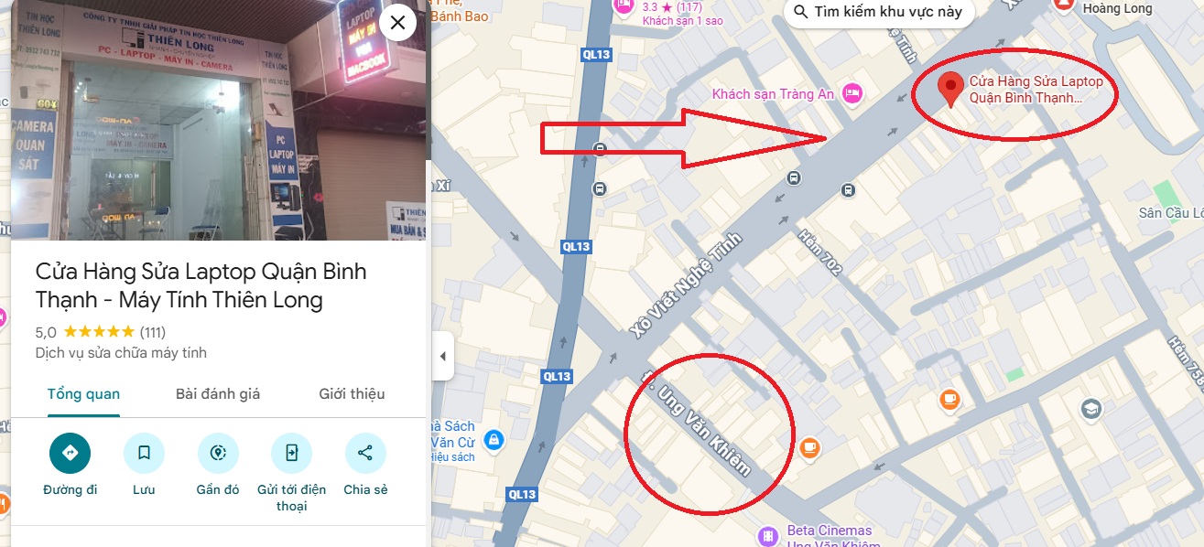Click the Beta Cinemas map marker

[x=769, y=535]
